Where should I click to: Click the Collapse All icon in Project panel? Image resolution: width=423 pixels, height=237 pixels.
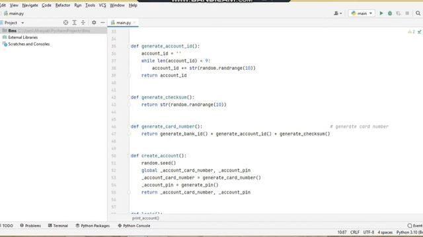click(83, 22)
